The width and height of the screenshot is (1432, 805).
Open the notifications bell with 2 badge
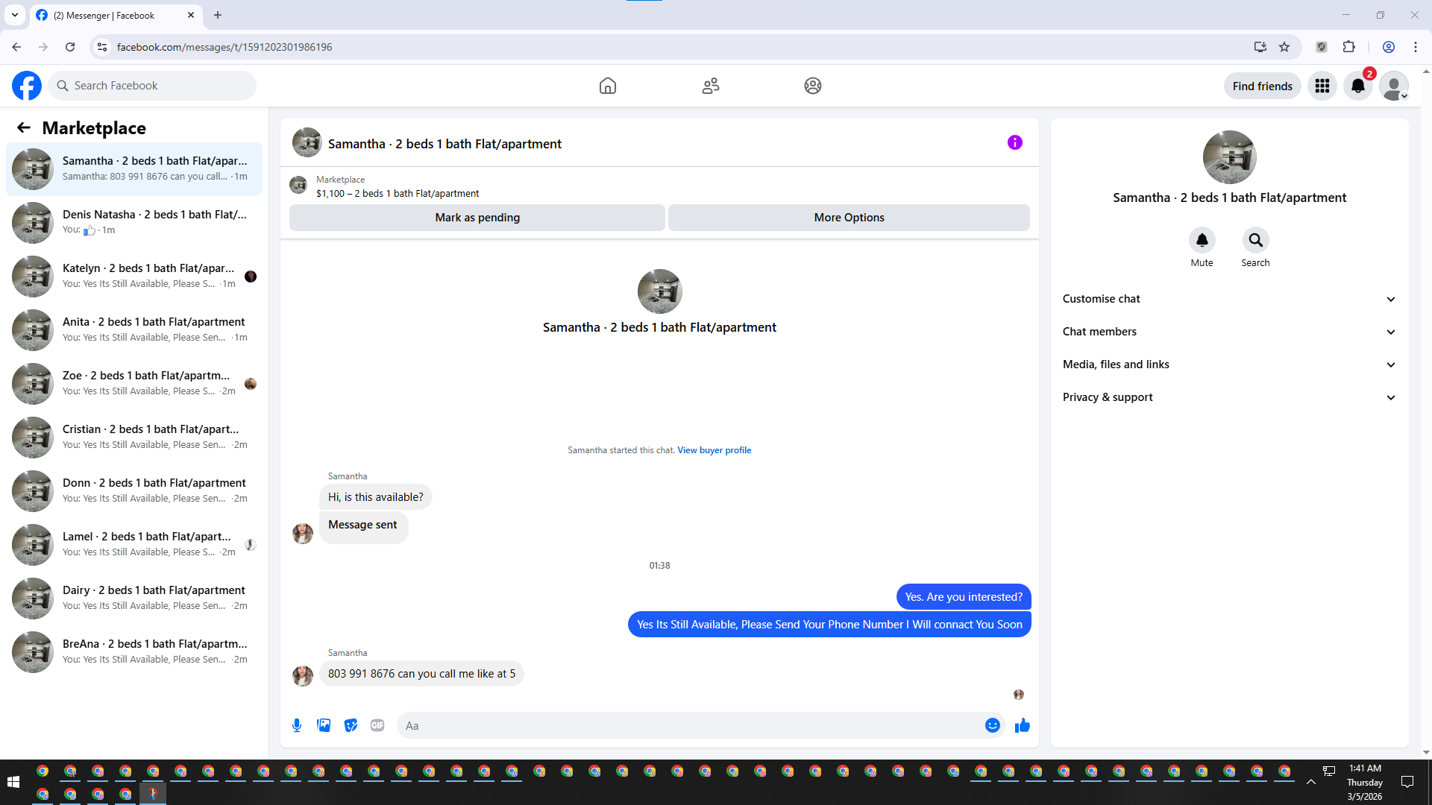pyautogui.click(x=1358, y=86)
